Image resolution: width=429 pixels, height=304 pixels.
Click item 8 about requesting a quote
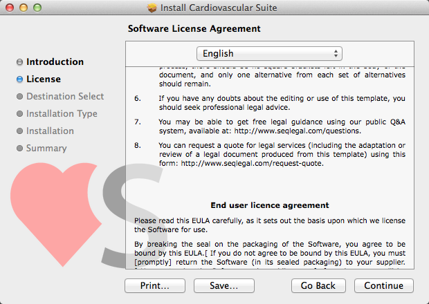click(270, 154)
